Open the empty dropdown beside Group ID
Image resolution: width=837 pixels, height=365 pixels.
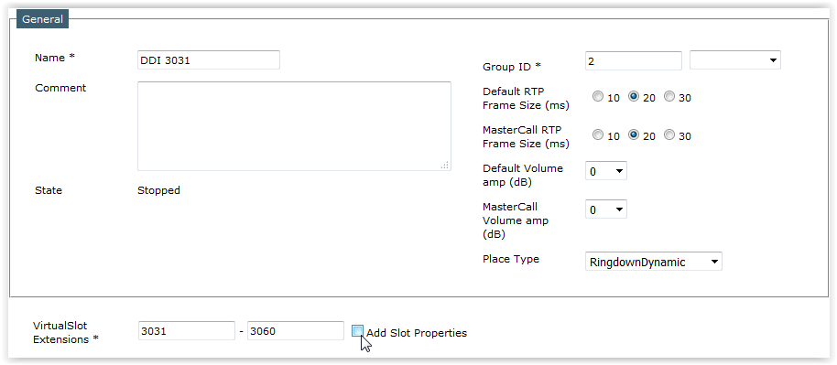735,60
